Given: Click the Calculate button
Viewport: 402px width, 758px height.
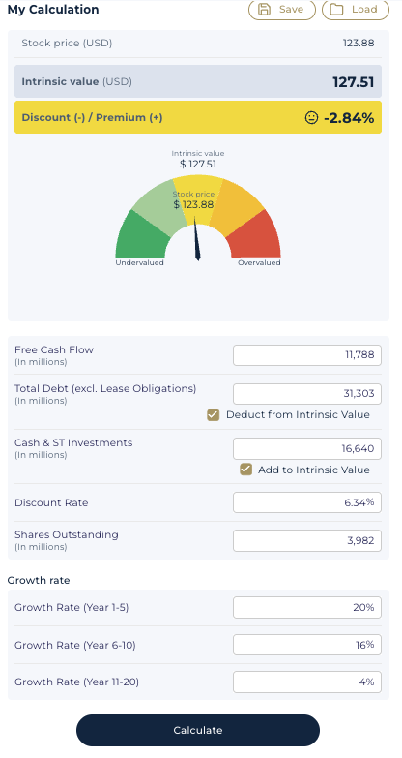Looking at the screenshot, I should click(198, 730).
